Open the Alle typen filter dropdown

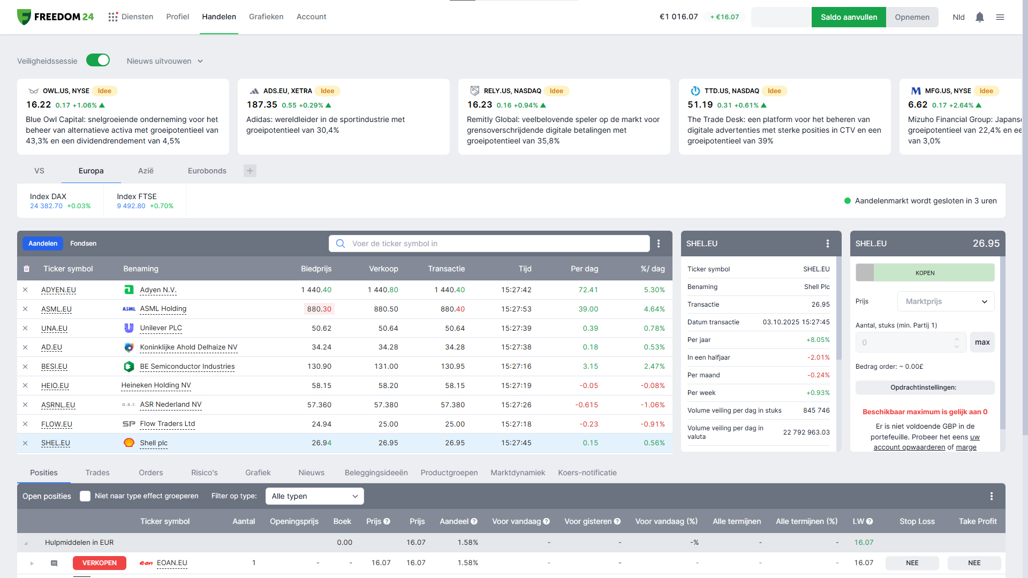(314, 496)
